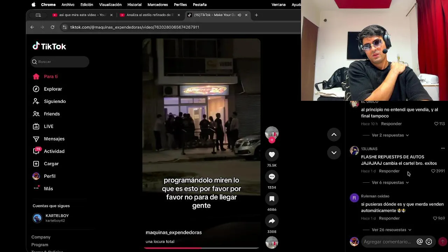Open sound disc thumbnail below share

tap(272, 243)
